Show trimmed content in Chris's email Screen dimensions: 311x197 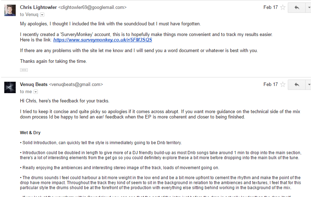pyautogui.click(x=24, y=70)
